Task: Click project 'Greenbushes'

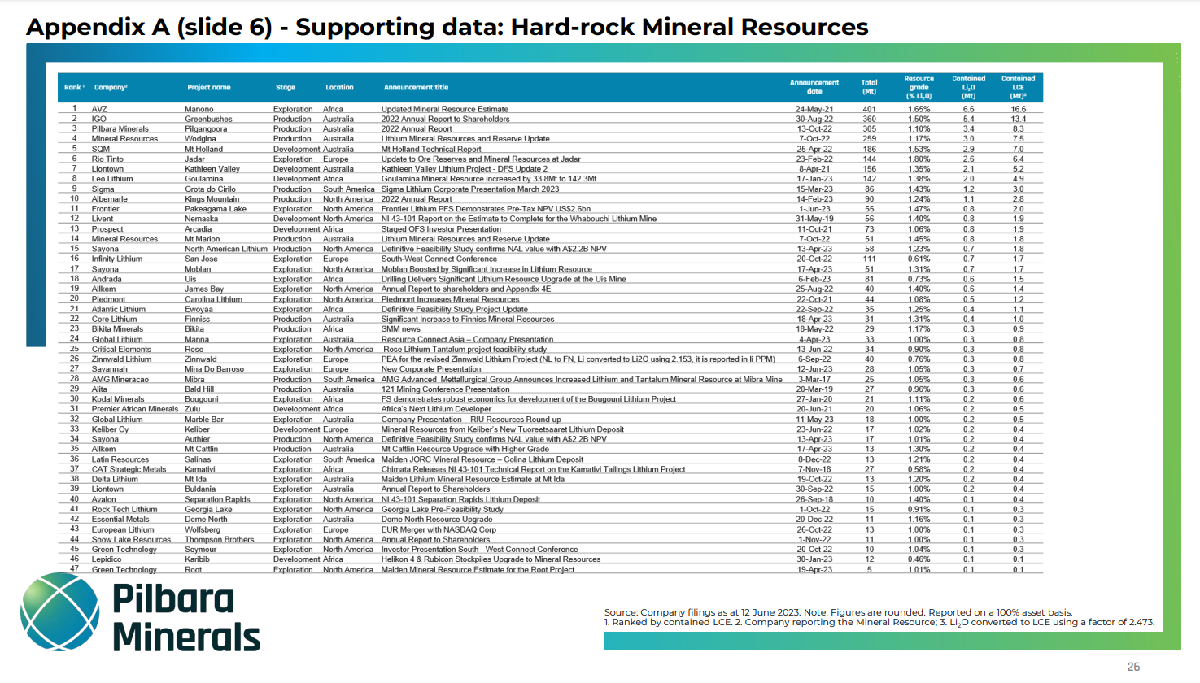Action: [x=208, y=119]
